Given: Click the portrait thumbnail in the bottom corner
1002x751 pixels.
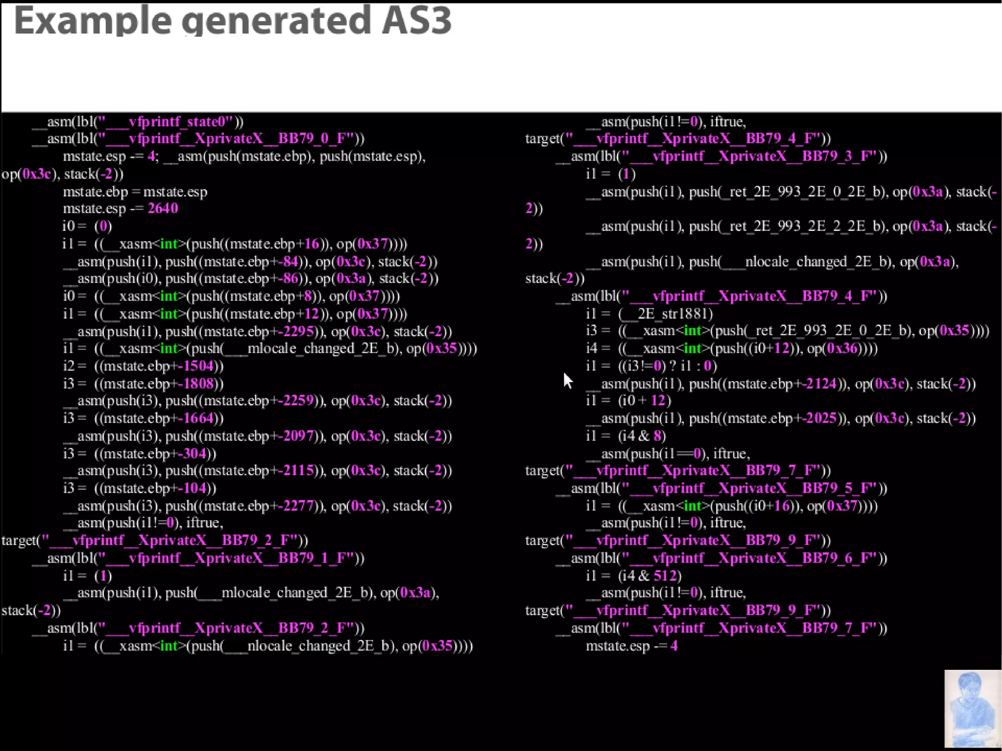Looking at the screenshot, I should point(972,708).
